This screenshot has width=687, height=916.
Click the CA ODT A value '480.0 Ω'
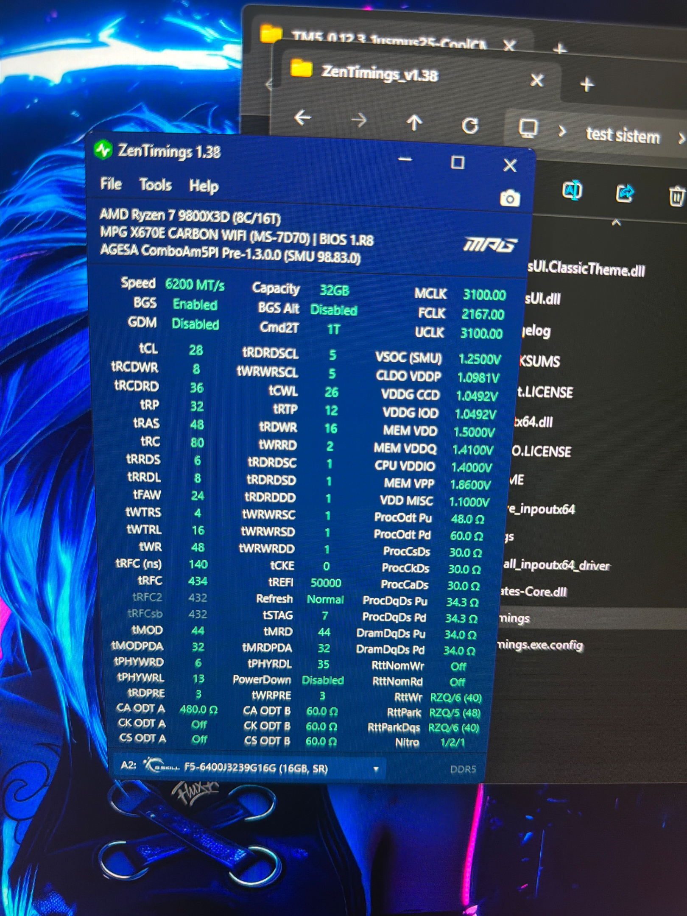[x=198, y=710]
